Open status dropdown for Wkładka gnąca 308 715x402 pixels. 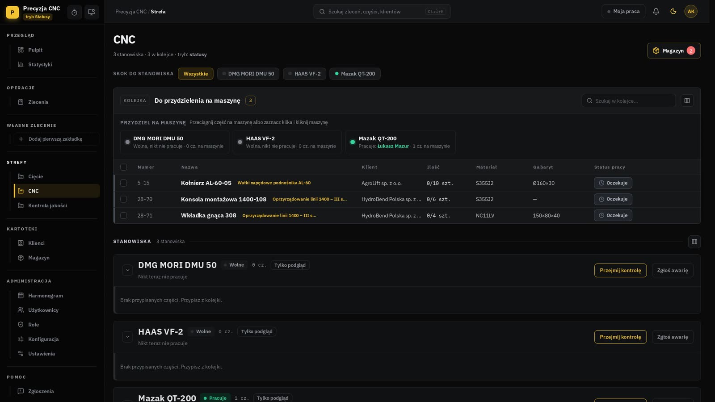click(x=613, y=215)
